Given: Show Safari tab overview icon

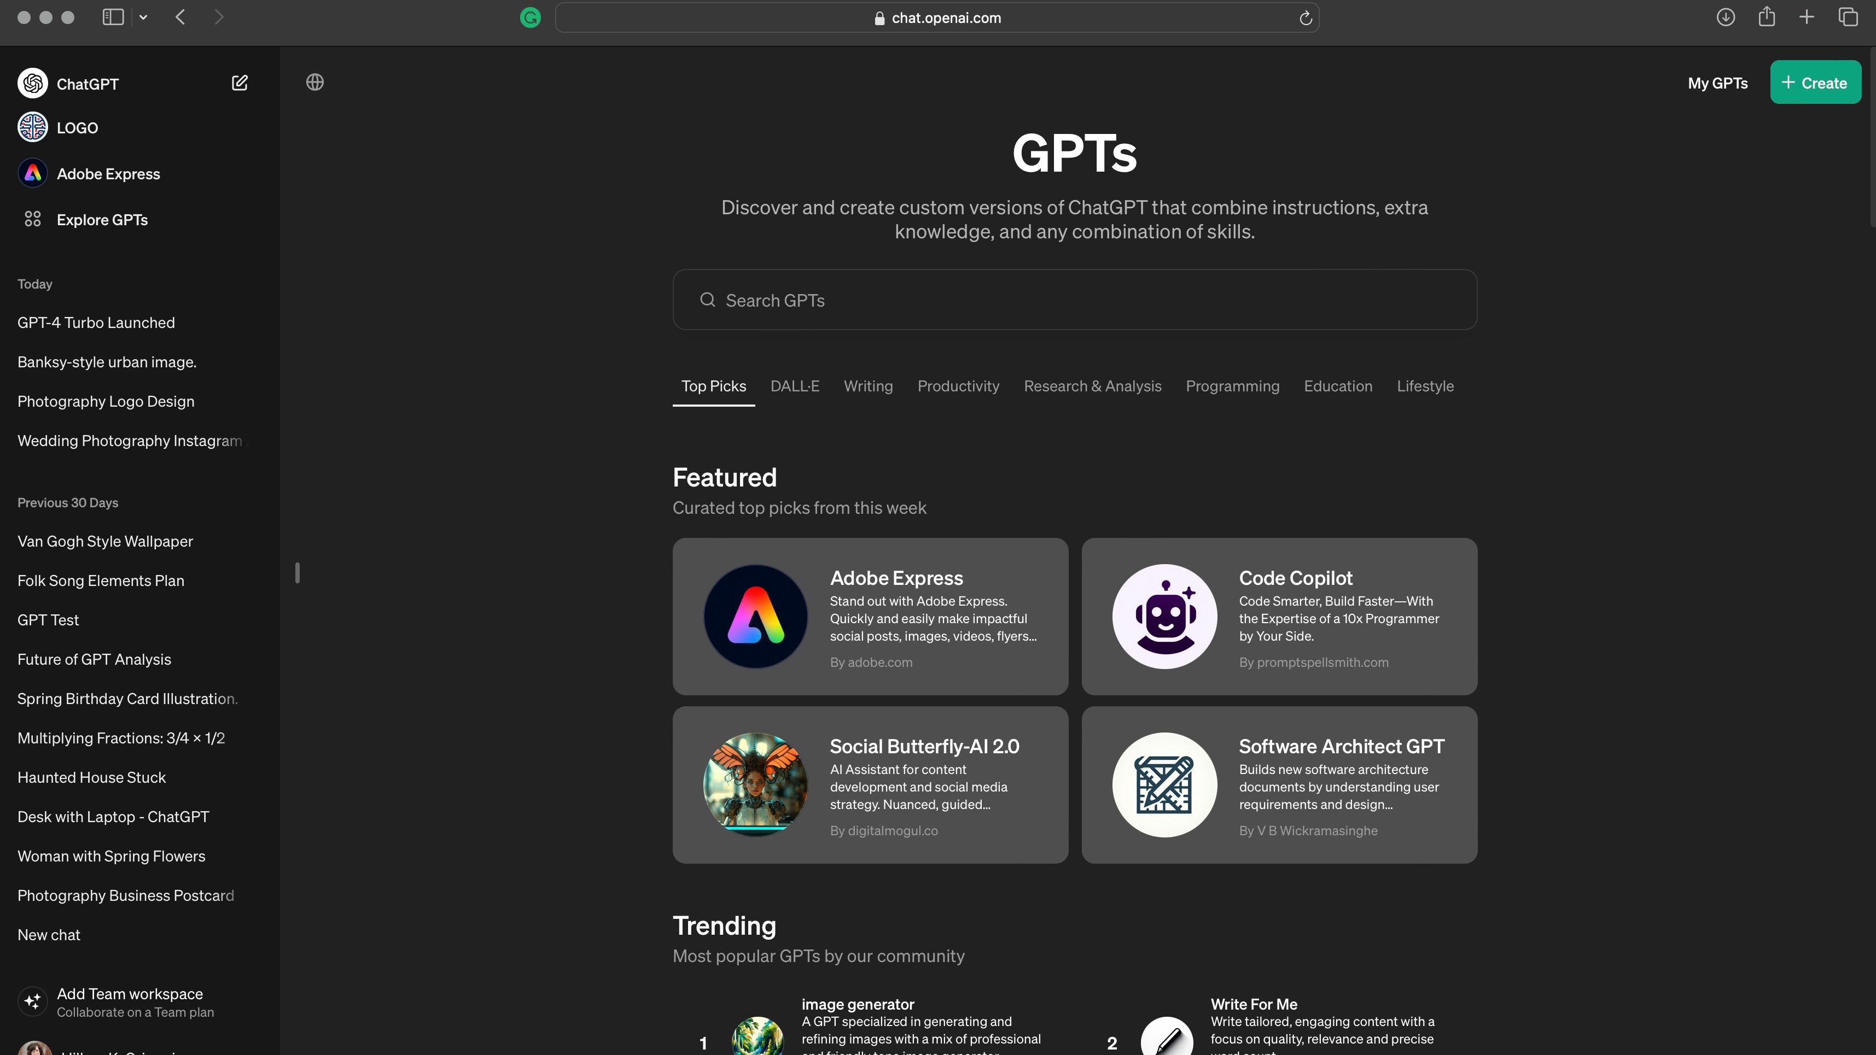Looking at the screenshot, I should tap(1848, 17).
